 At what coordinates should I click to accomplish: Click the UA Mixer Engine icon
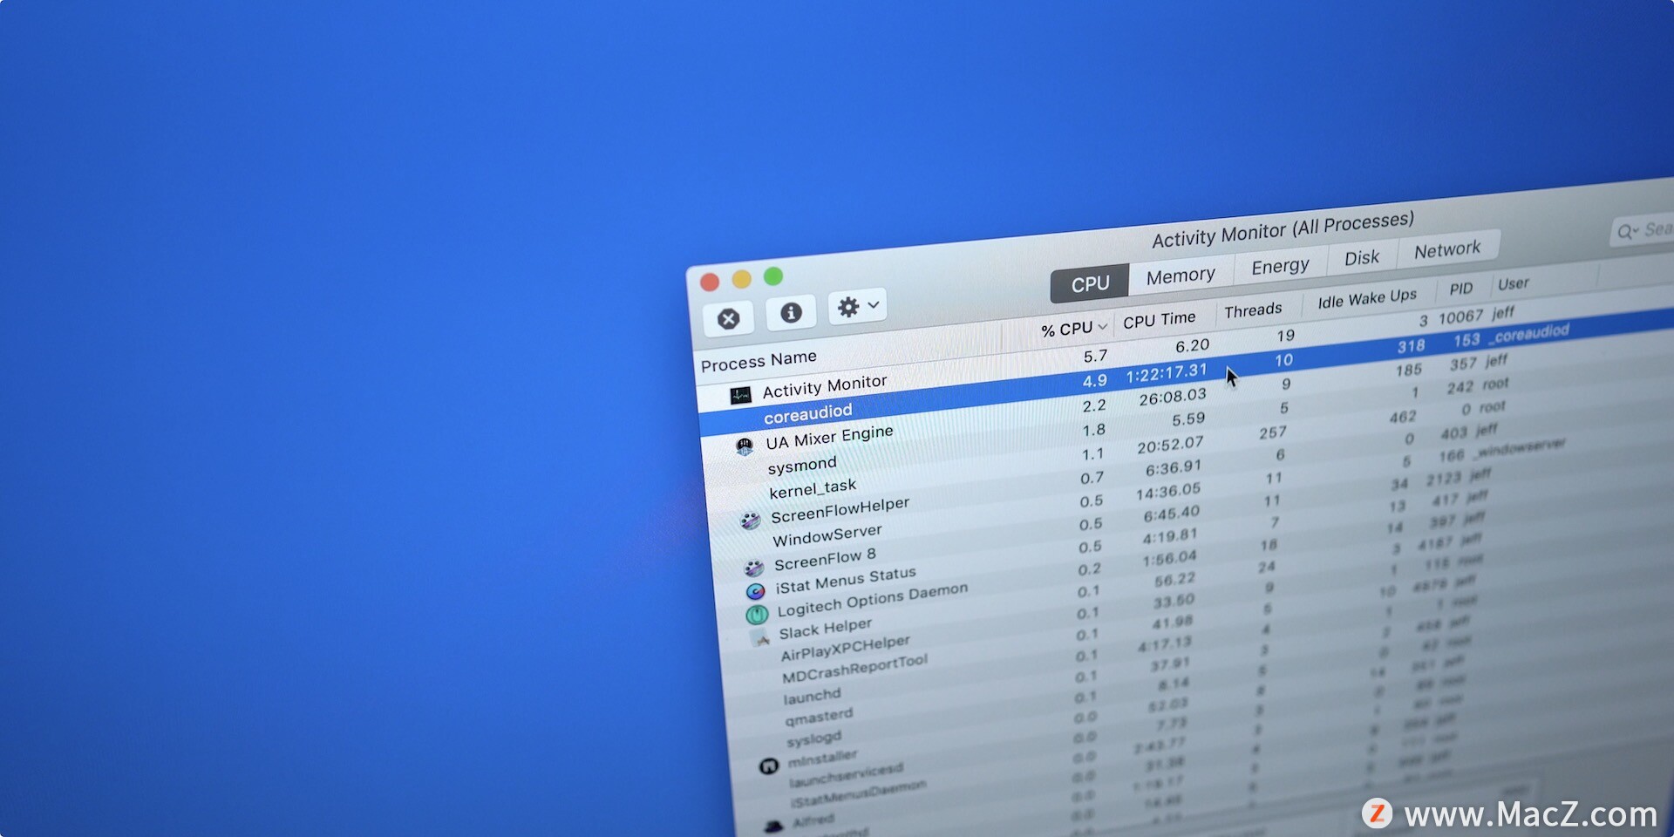(745, 446)
